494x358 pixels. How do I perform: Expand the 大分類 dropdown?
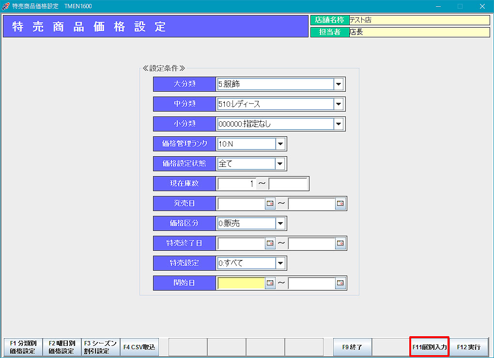(338, 84)
